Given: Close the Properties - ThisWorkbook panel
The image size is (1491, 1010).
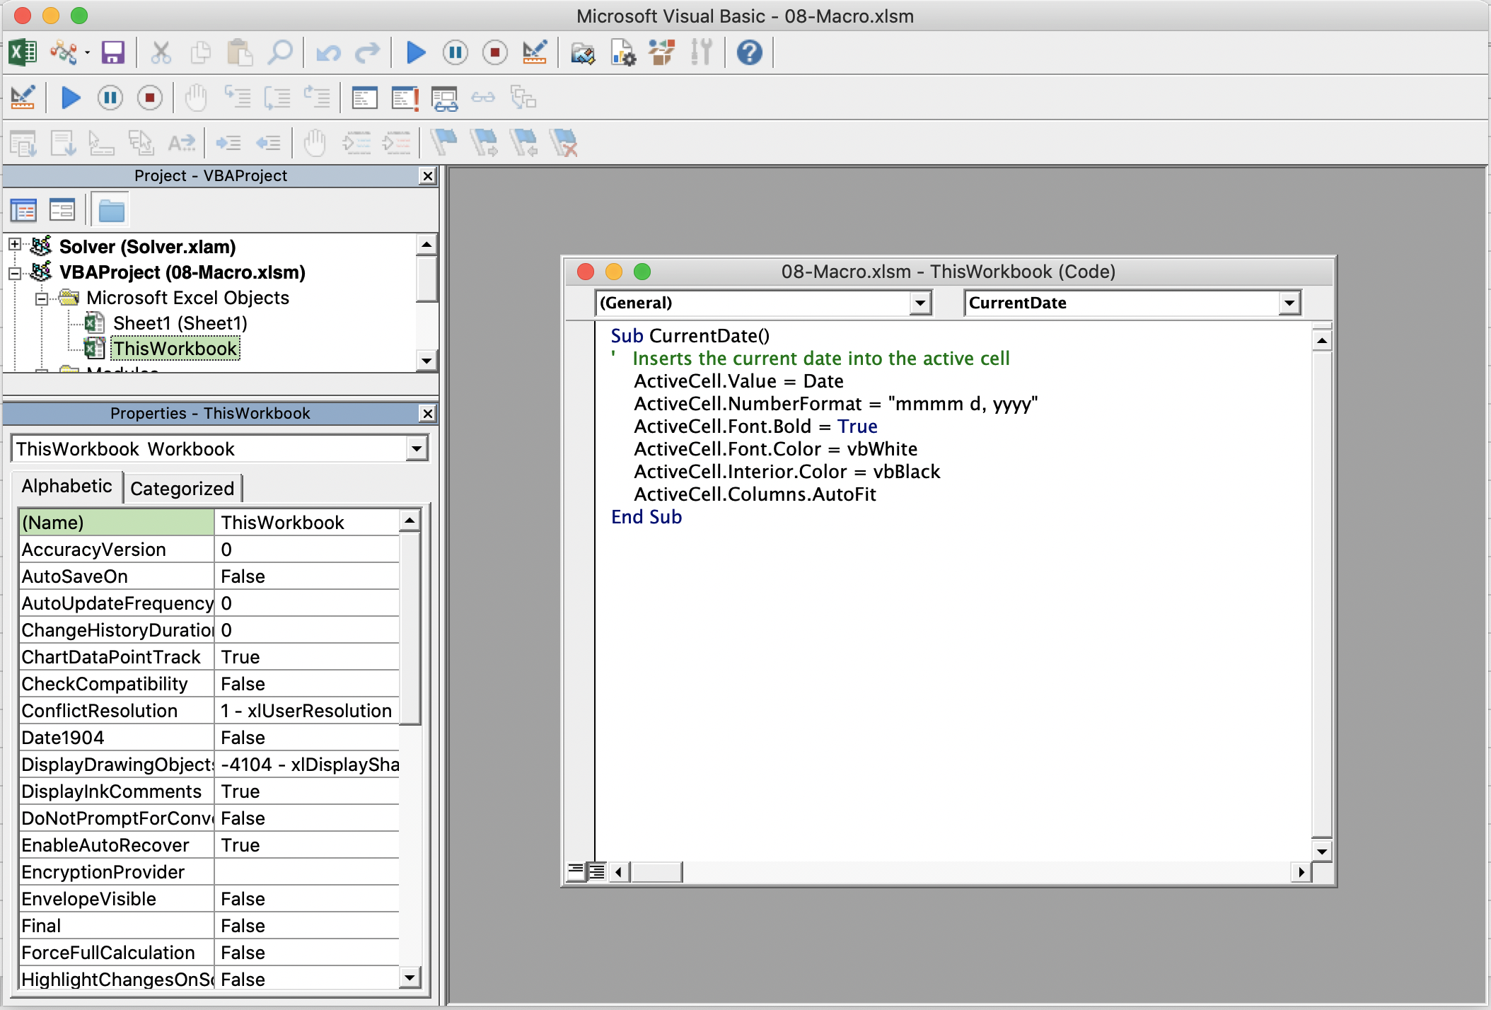Looking at the screenshot, I should [427, 414].
